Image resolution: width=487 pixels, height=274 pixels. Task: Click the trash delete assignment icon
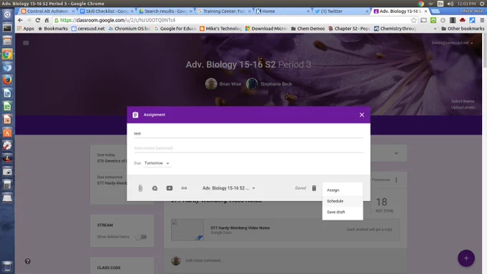(x=314, y=188)
